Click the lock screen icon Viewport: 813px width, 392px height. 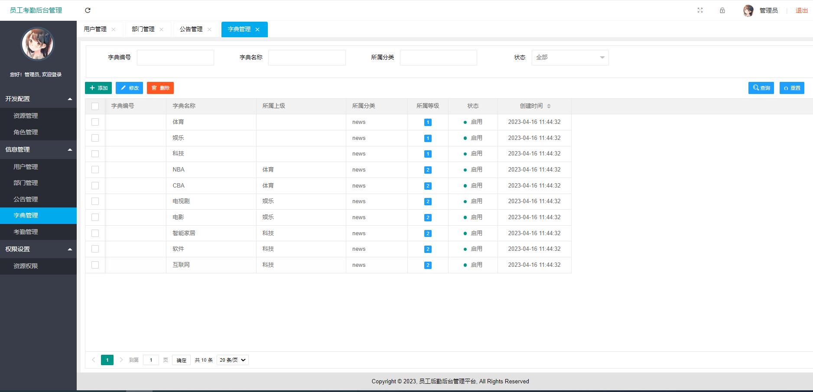(x=722, y=10)
